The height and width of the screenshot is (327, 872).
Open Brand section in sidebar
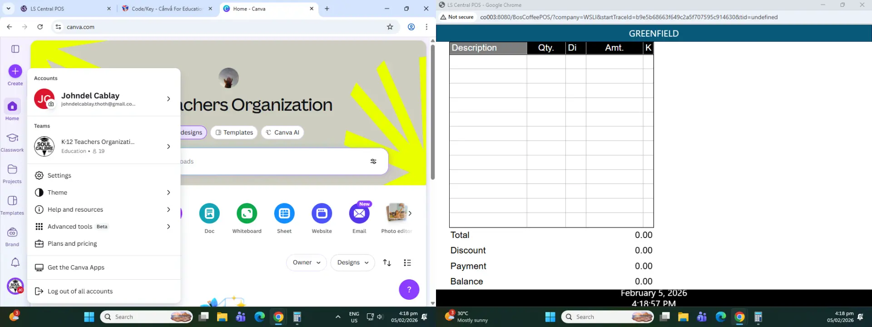12,237
